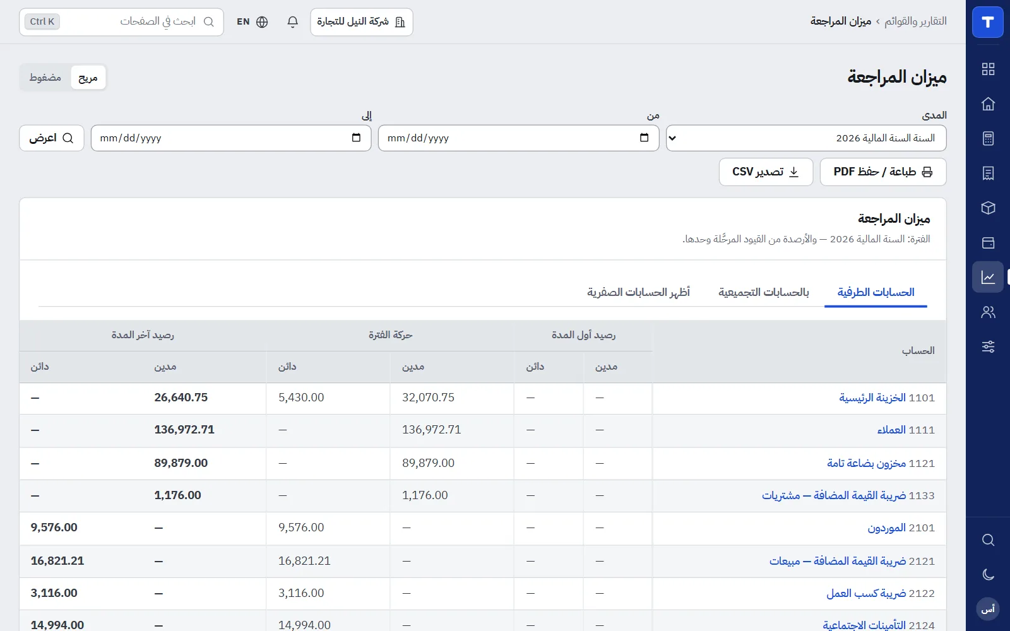Click the من date input field
The image size is (1010, 631).
(x=518, y=138)
